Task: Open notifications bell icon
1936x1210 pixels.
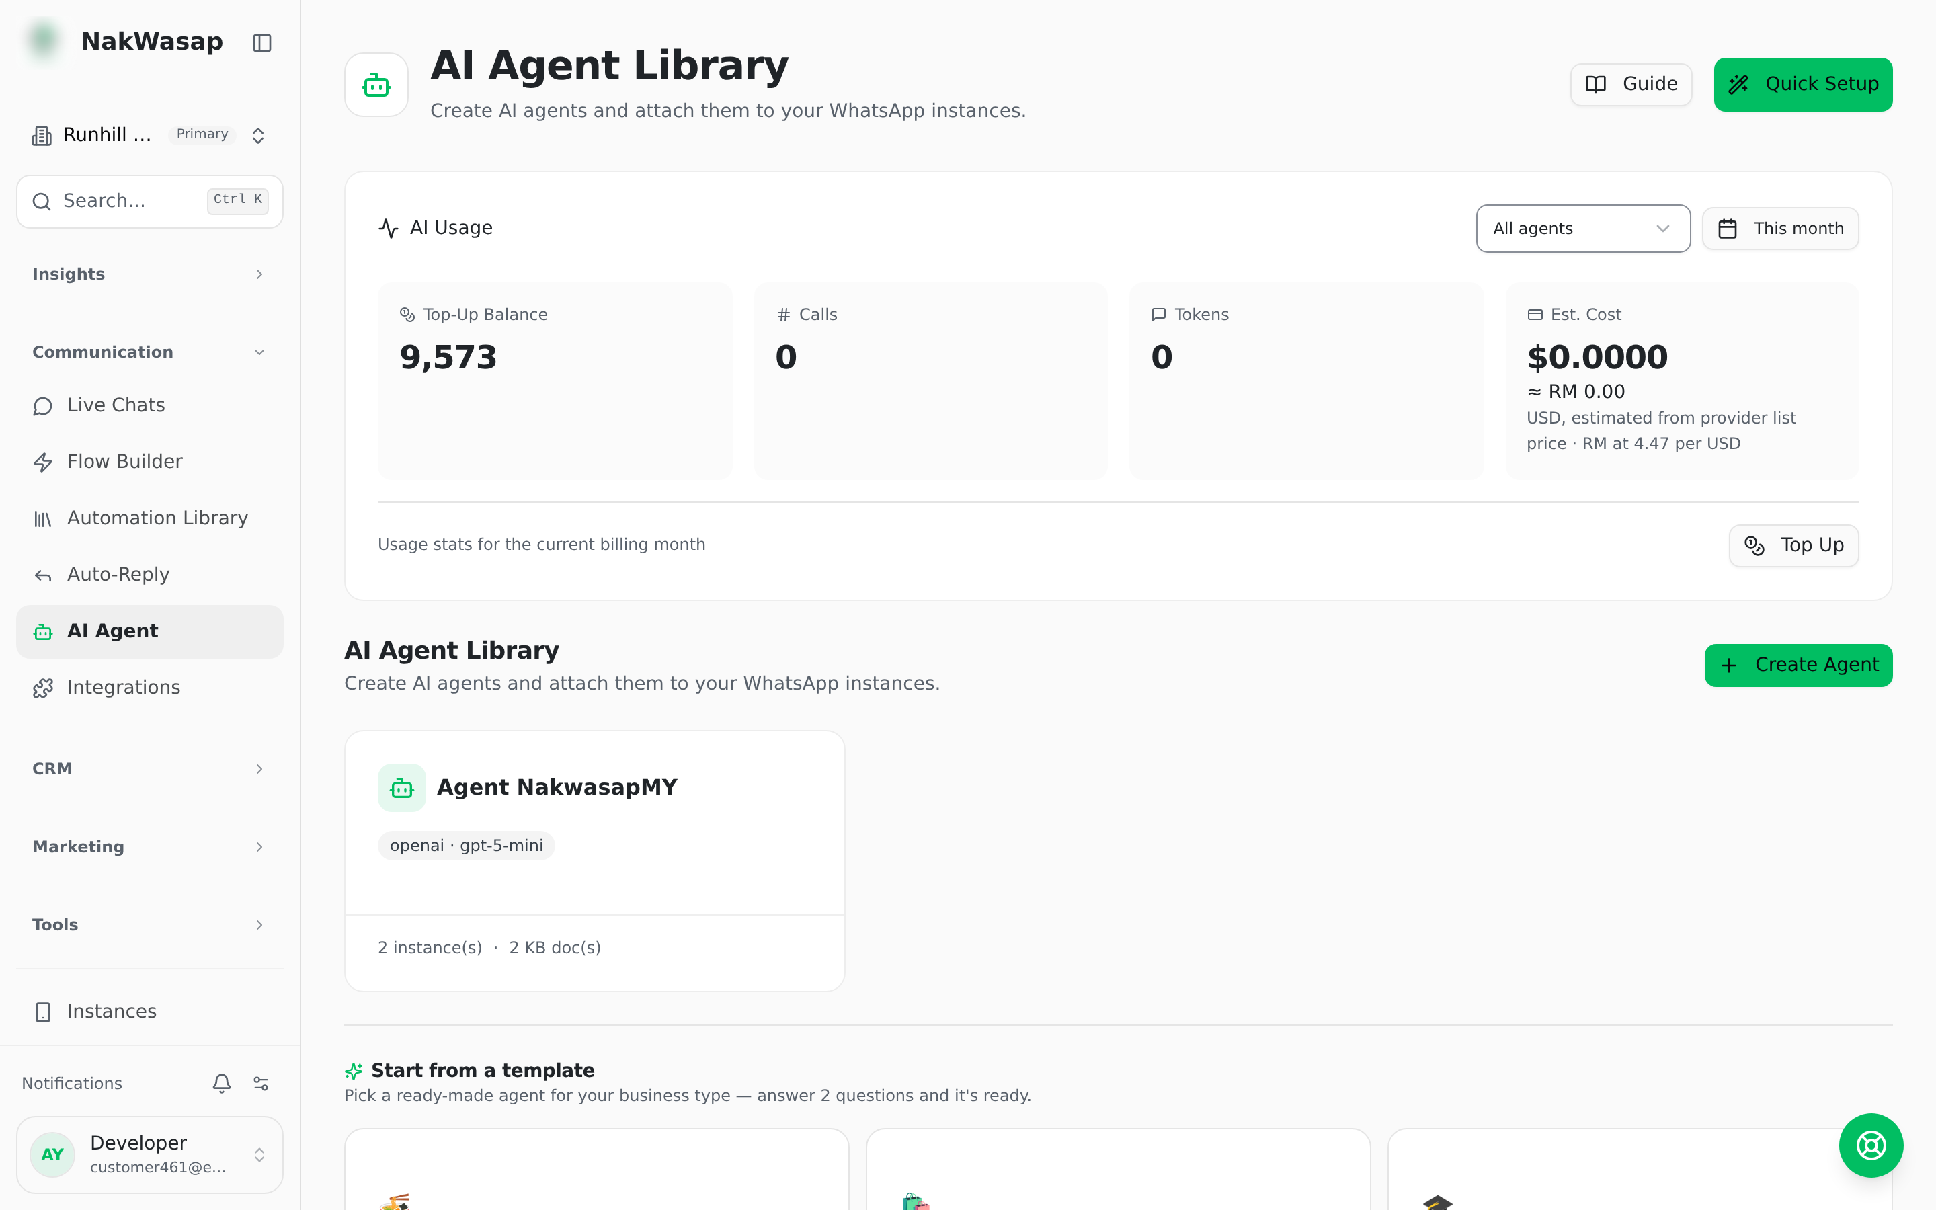Action: [x=222, y=1083]
